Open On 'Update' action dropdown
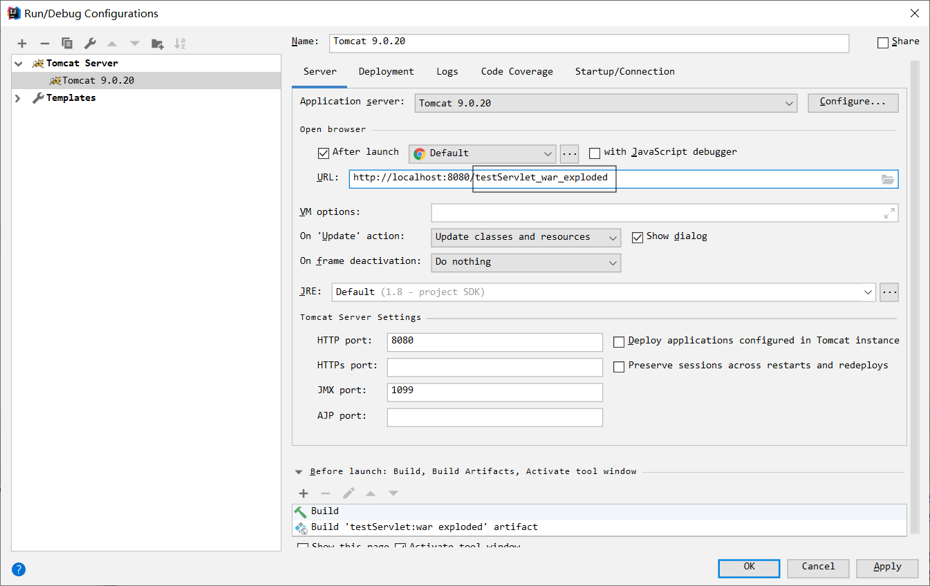Screen dimensions: 930x586 (x=526, y=238)
